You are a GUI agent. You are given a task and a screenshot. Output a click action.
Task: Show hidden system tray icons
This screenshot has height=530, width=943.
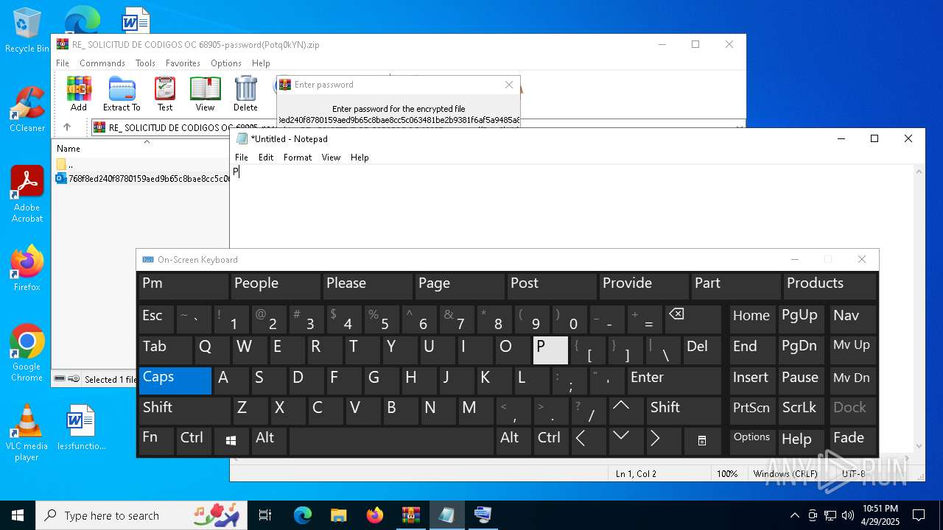794,515
